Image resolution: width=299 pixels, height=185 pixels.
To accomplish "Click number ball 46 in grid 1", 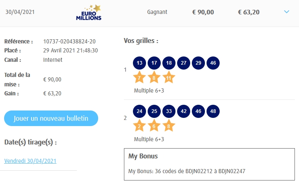I will click(x=213, y=63).
